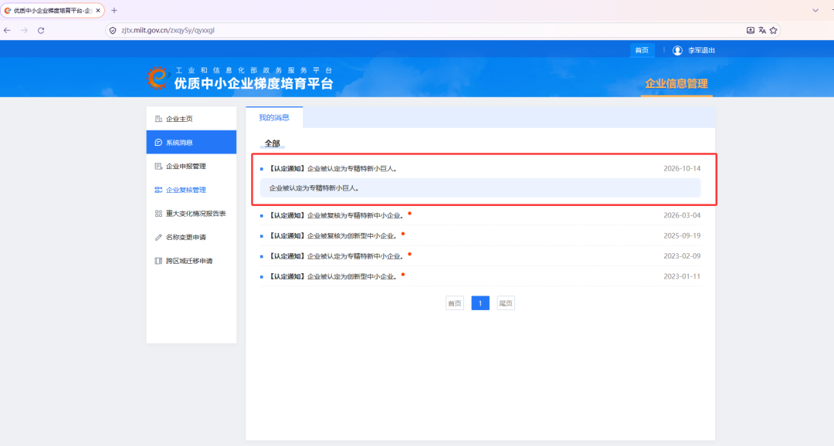The width and height of the screenshot is (834, 446).
Task: Open message 企业被认定为创新型中小企业
Action: click(x=332, y=276)
